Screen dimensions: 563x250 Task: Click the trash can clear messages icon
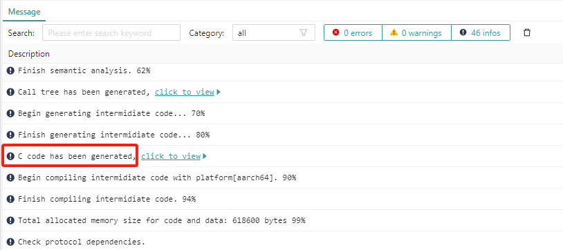[527, 32]
